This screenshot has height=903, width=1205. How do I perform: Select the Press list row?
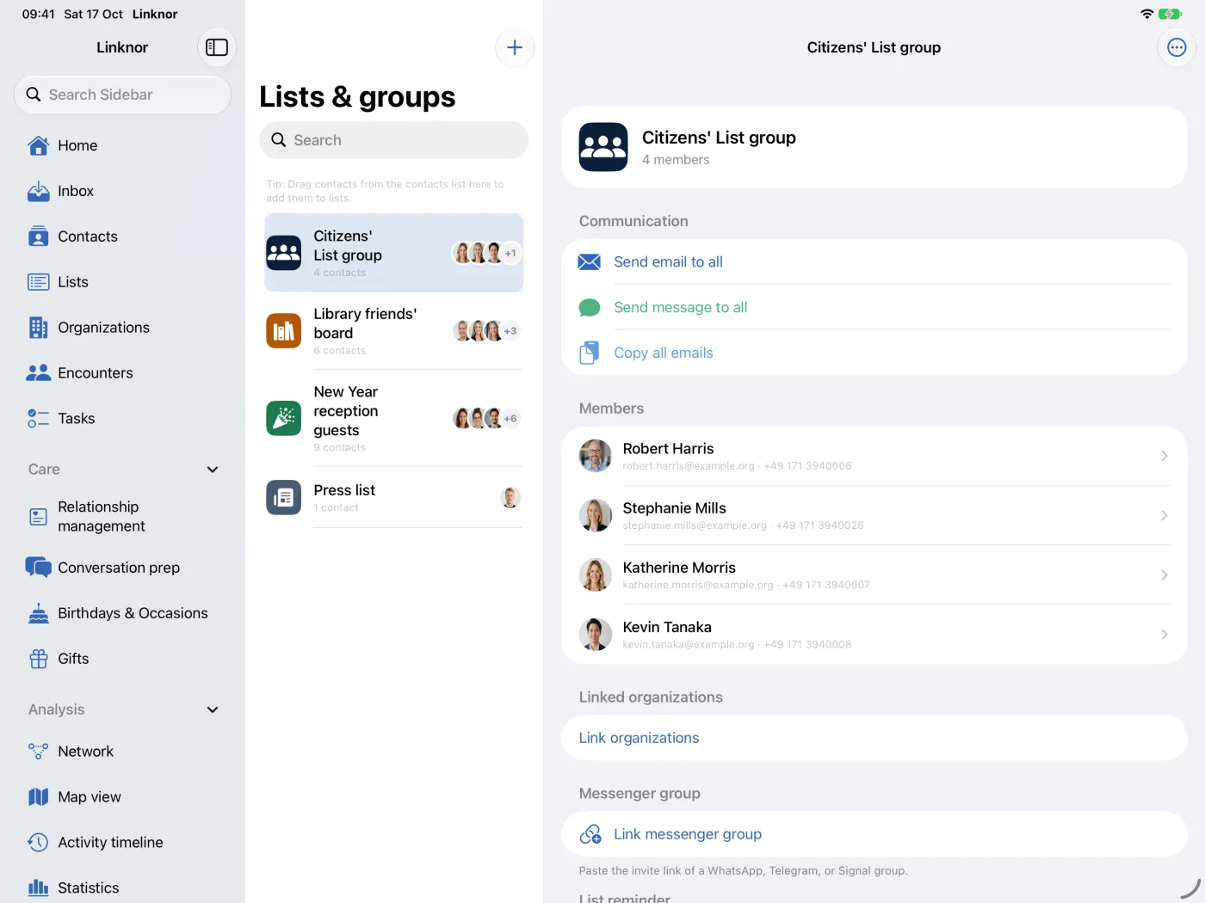pos(393,498)
